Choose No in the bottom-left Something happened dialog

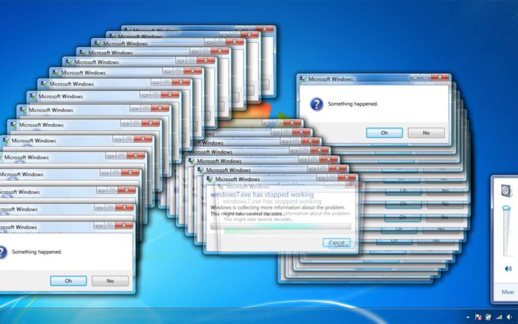point(110,281)
